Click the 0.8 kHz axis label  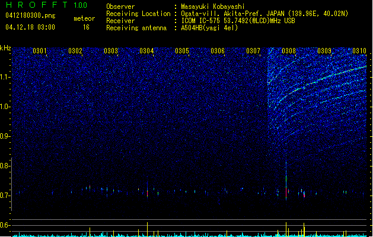5,166
